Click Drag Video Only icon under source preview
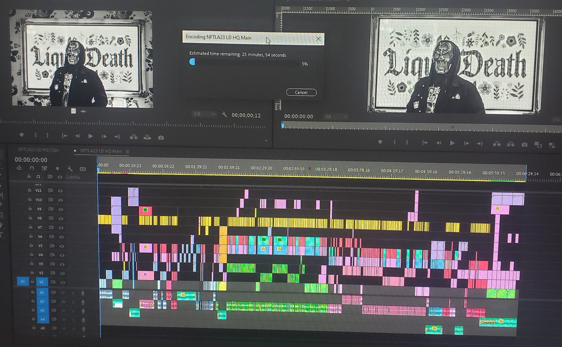This screenshot has height=347, width=562. click(74, 111)
